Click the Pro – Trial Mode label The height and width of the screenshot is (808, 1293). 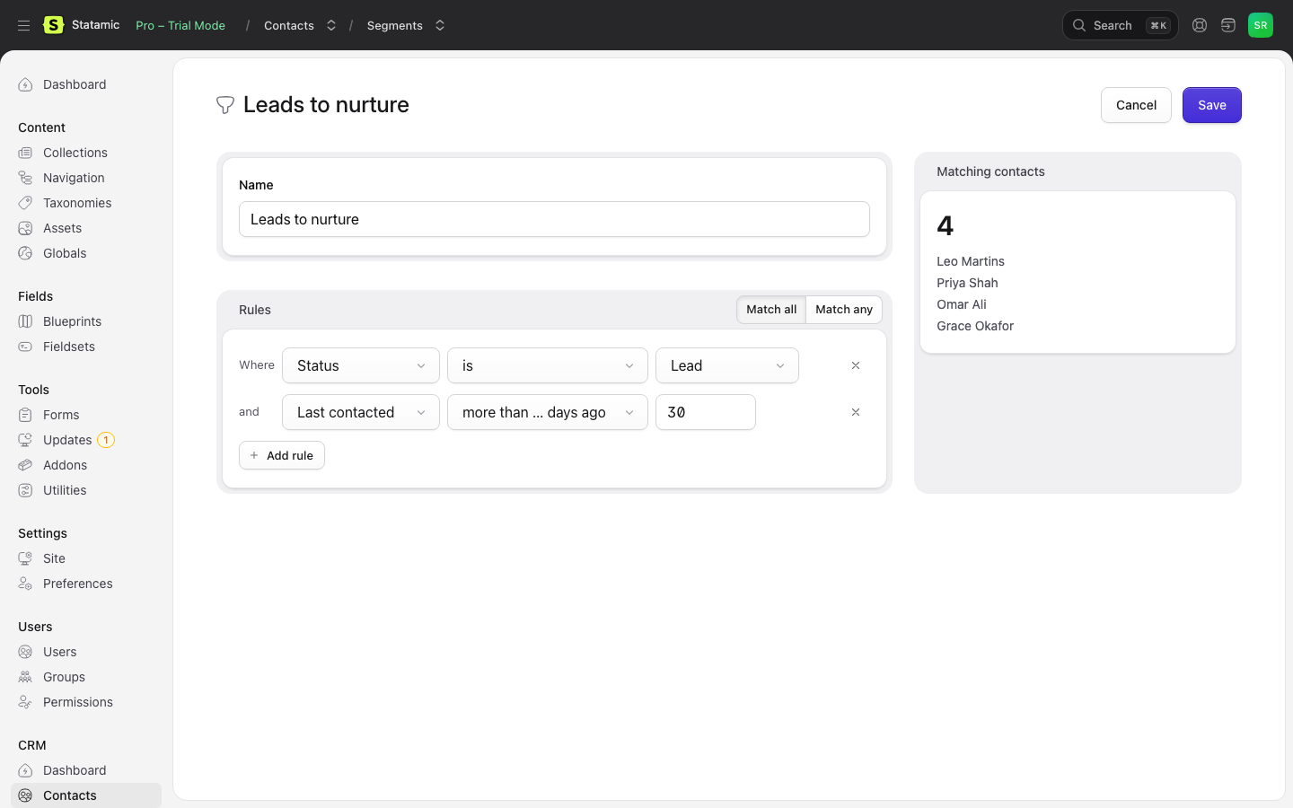[180, 25]
